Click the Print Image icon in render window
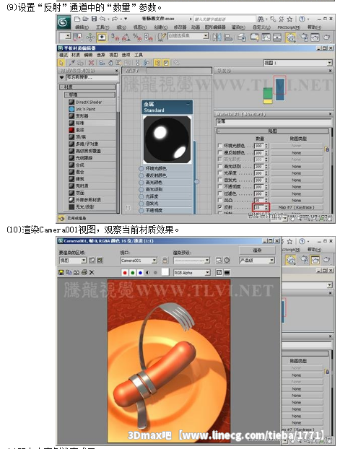 coord(84,272)
